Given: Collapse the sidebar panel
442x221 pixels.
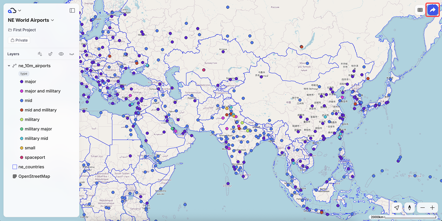Looking at the screenshot, I should 72,11.
